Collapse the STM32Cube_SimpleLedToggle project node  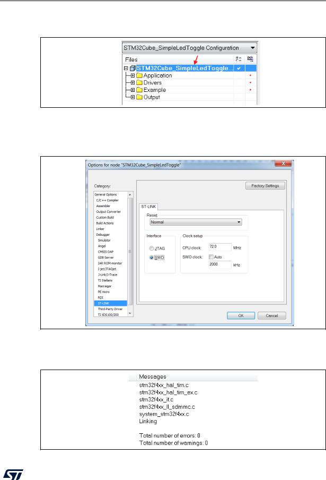pyautogui.click(x=126, y=68)
